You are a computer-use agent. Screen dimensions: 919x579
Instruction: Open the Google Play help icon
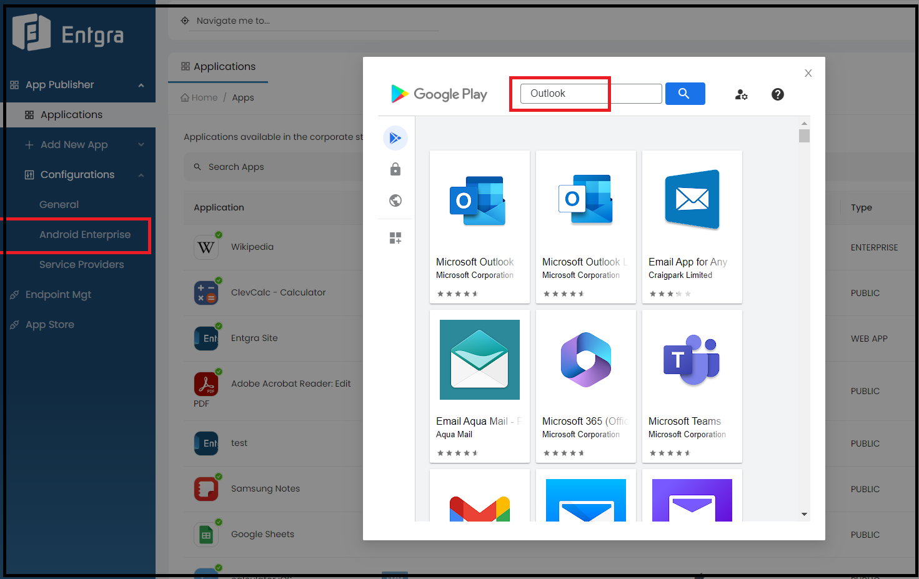pos(777,94)
